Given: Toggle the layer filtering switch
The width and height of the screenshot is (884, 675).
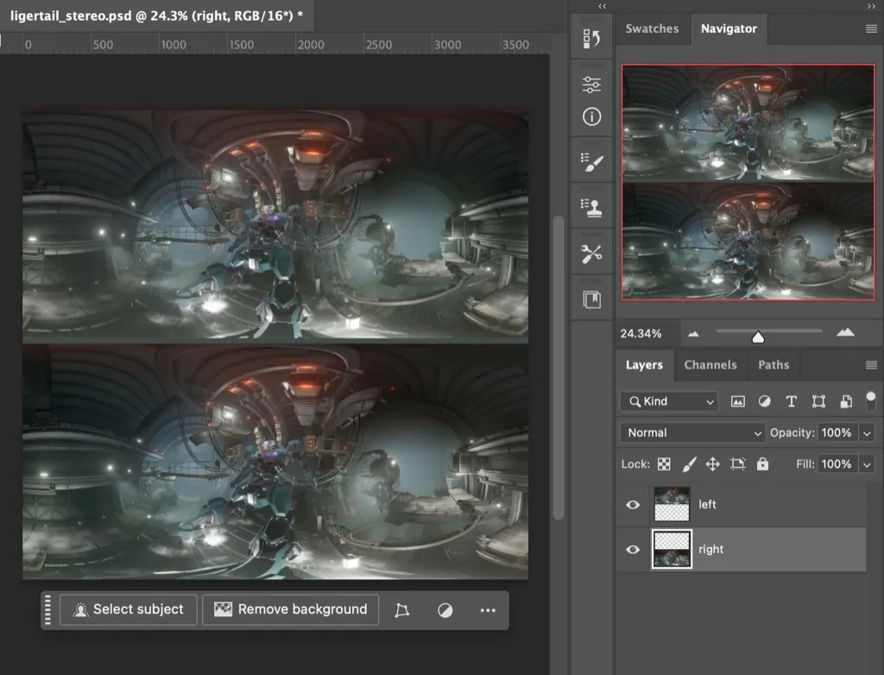Looking at the screenshot, I should click(870, 401).
